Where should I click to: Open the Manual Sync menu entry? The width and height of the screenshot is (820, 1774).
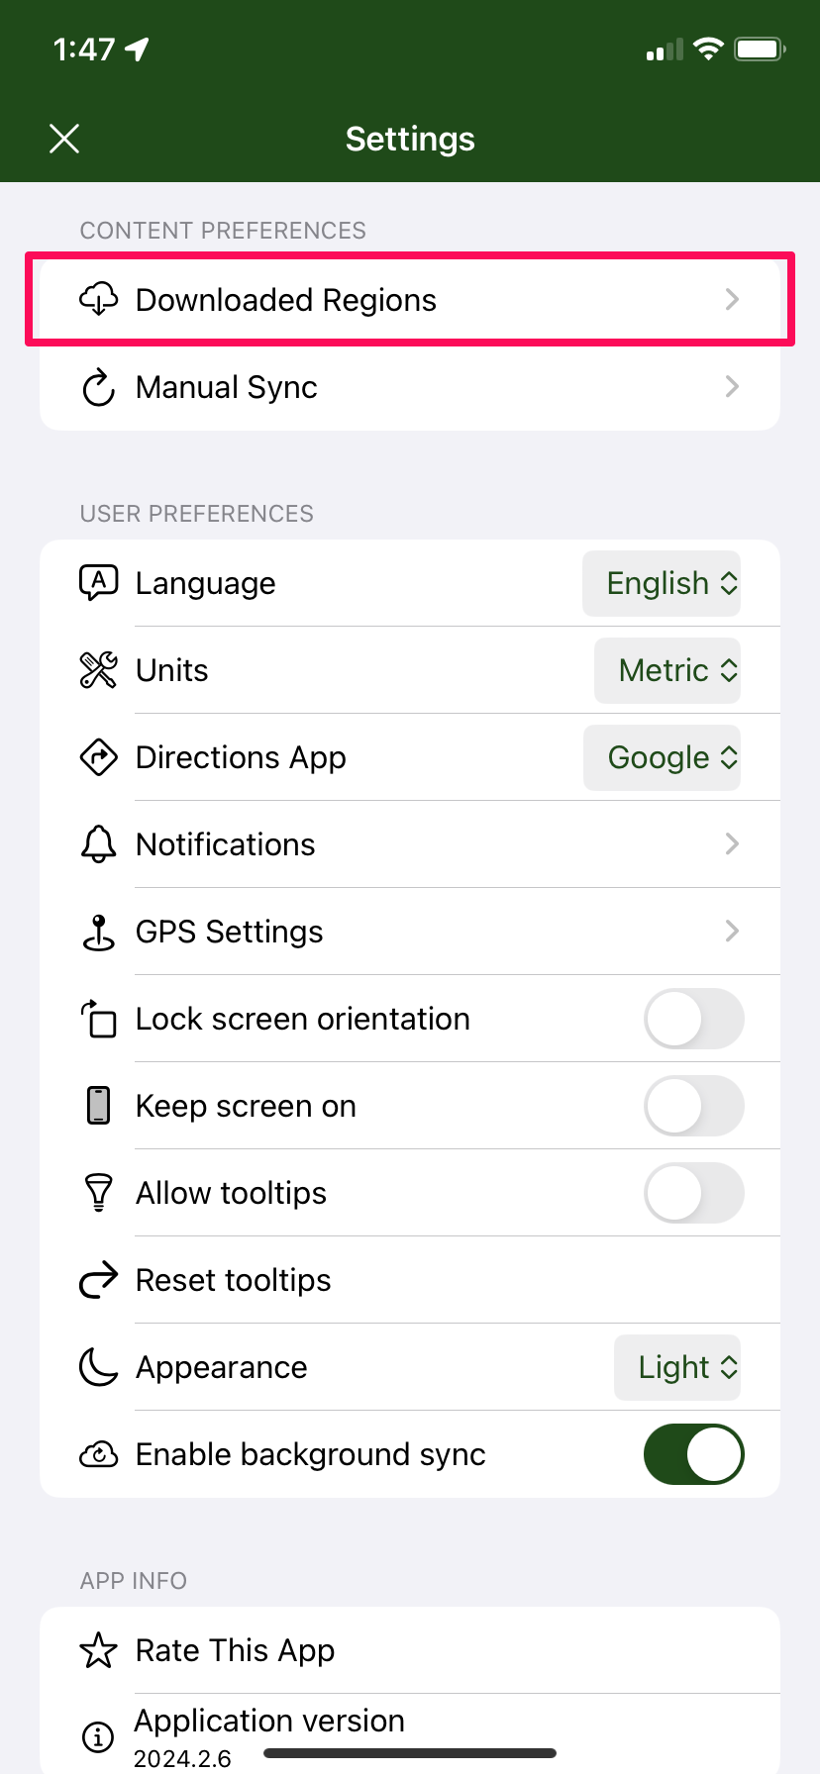tap(410, 387)
